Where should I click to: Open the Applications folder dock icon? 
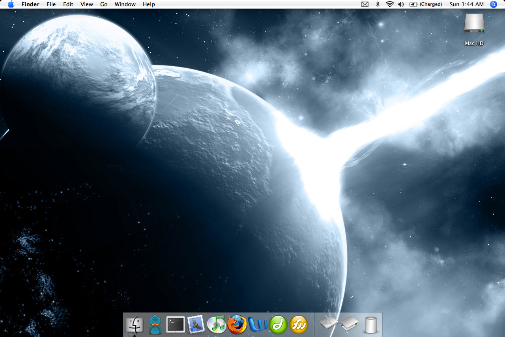pyautogui.click(x=329, y=323)
